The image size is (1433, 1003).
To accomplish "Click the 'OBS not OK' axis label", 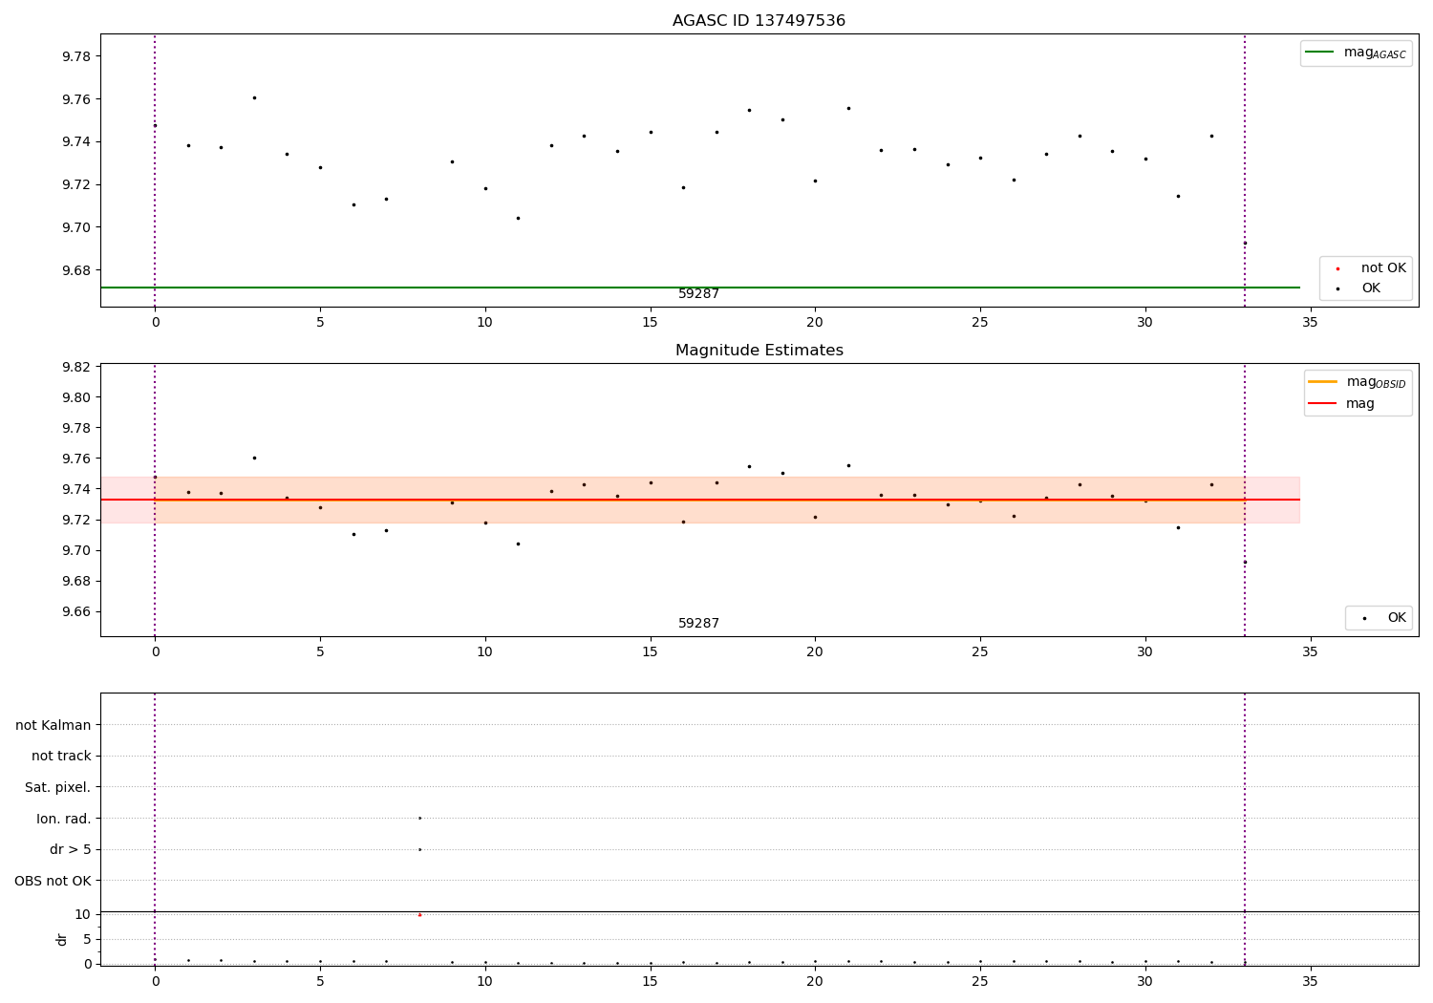I will (53, 881).
